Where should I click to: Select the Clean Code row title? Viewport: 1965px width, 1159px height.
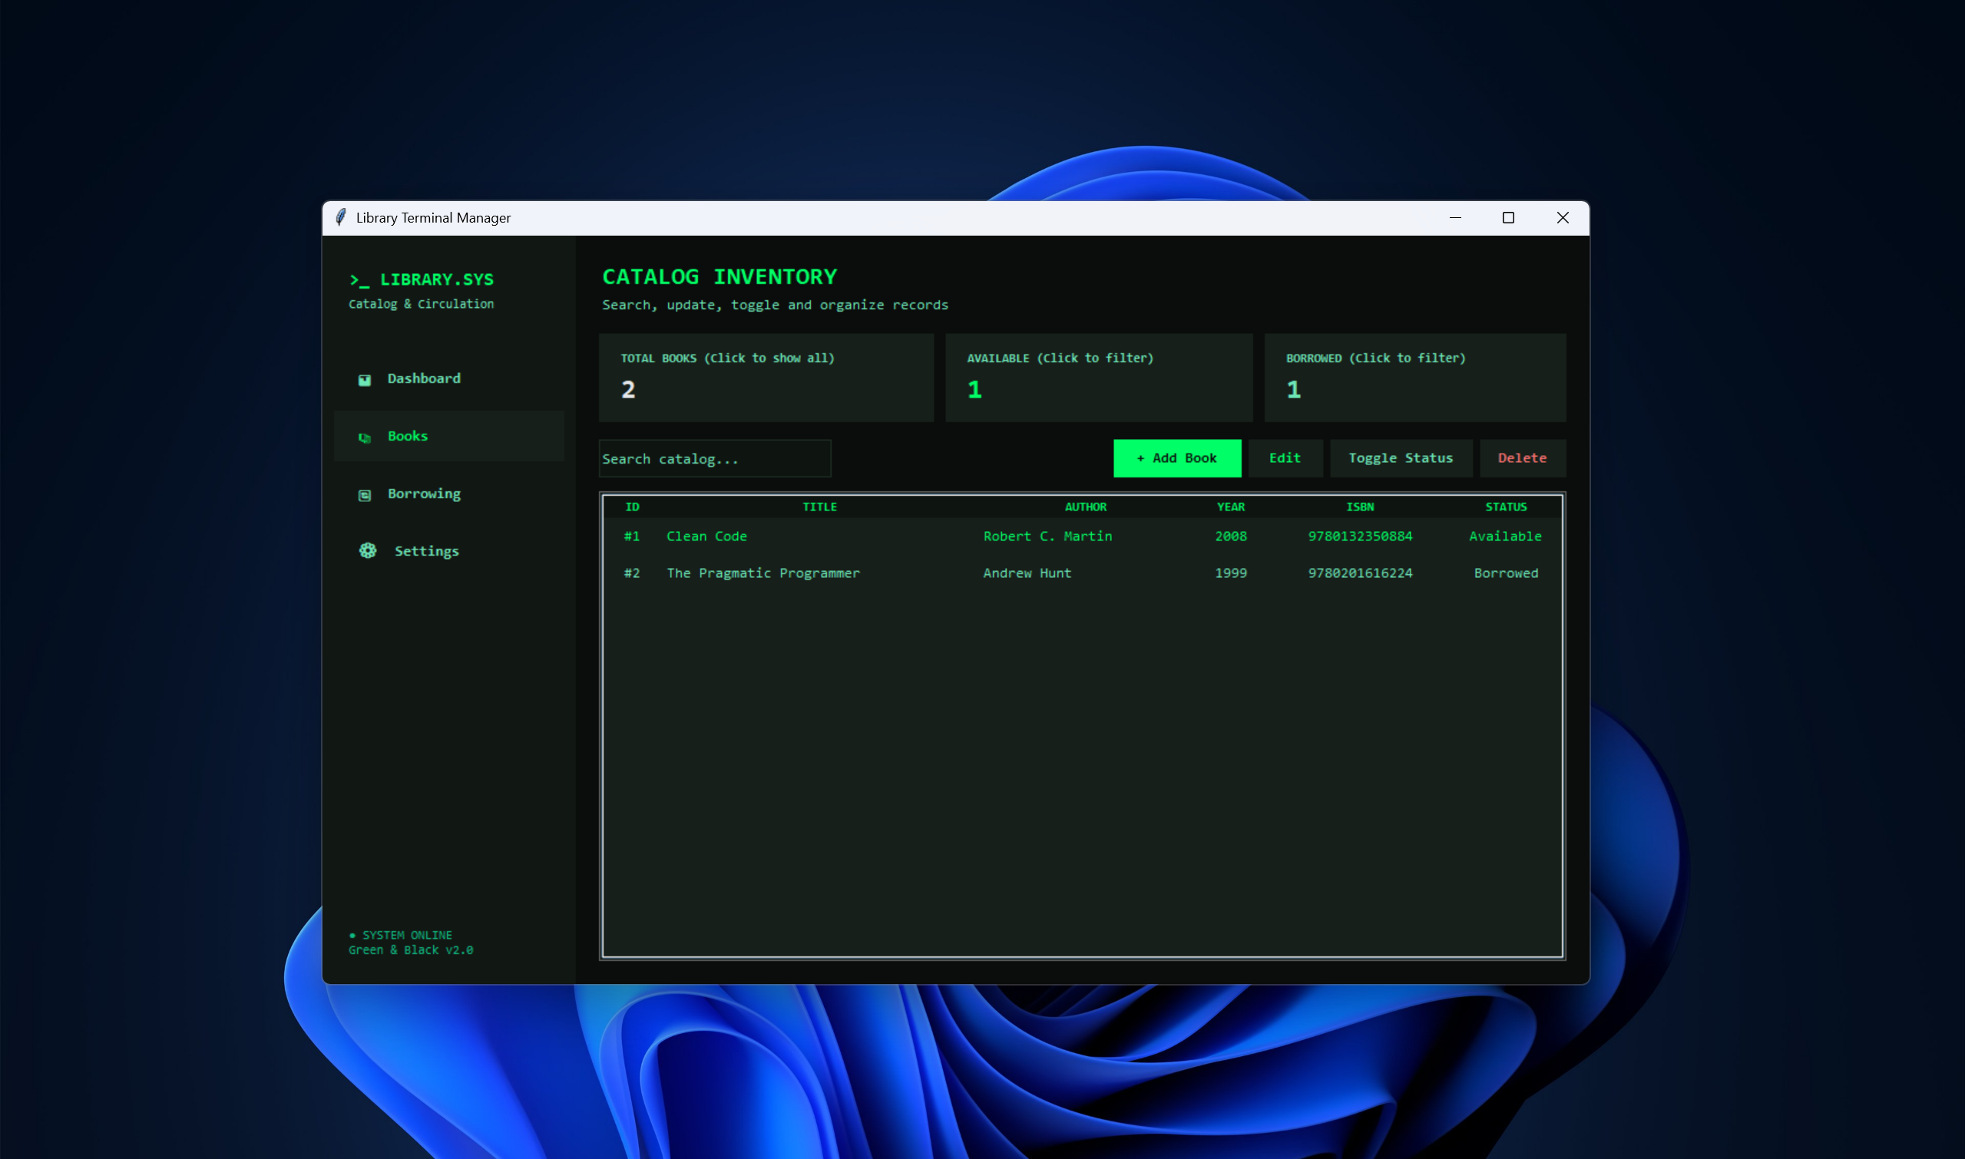(x=706, y=537)
